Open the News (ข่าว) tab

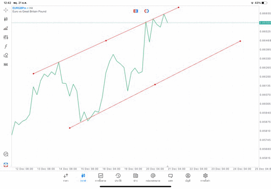pyautogui.click(x=135, y=178)
